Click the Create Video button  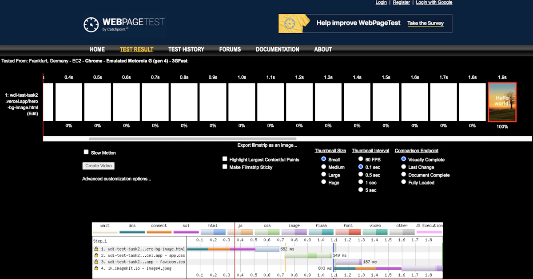point(99,166)
